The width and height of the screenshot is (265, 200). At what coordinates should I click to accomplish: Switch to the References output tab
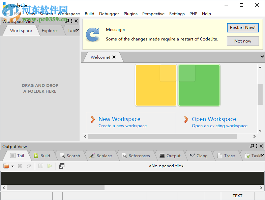click(x=136, y=156)
